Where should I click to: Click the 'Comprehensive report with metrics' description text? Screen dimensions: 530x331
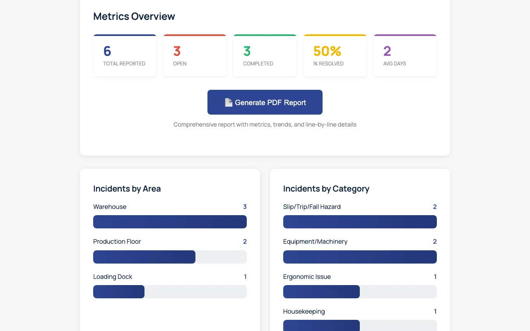pyautogui.click(x=265, y=125)
